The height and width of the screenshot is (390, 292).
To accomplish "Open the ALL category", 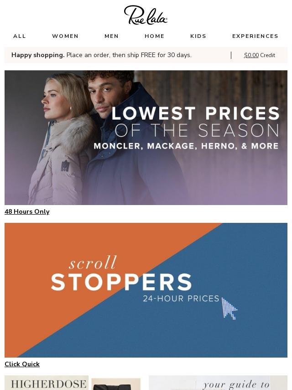I will point(20,36).
